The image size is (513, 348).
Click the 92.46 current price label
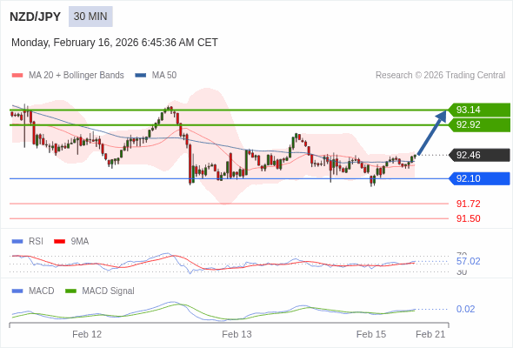point(480,155)
